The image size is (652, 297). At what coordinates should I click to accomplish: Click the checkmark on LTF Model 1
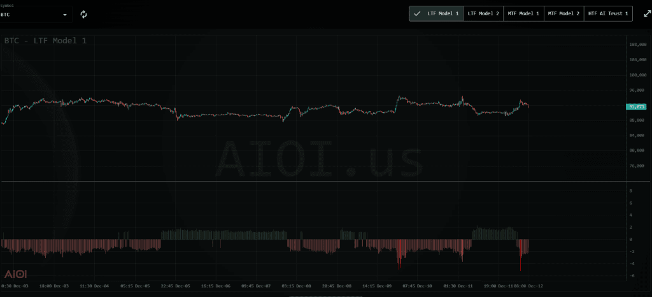(418, 13)
